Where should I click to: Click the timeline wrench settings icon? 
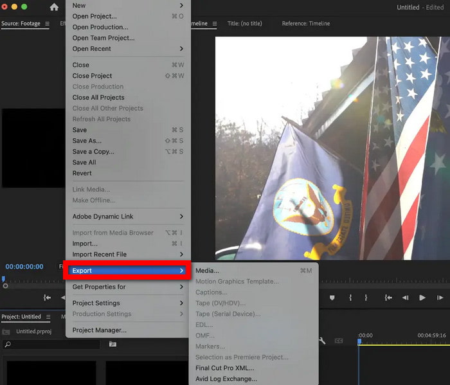tap(322, 341)
